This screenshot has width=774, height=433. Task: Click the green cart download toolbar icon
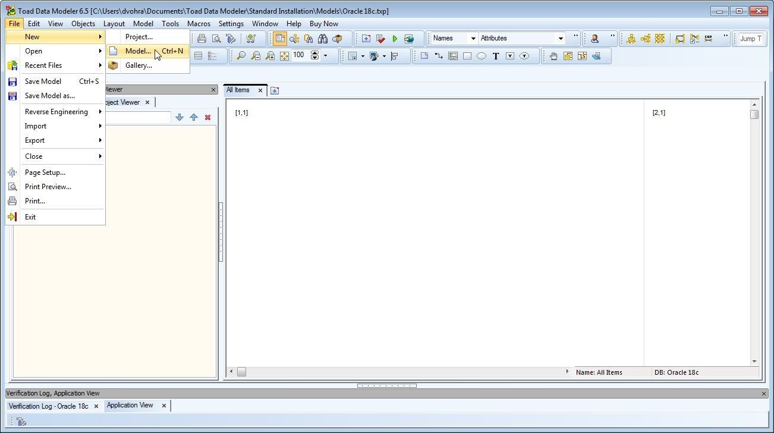(x=251, y=39)
